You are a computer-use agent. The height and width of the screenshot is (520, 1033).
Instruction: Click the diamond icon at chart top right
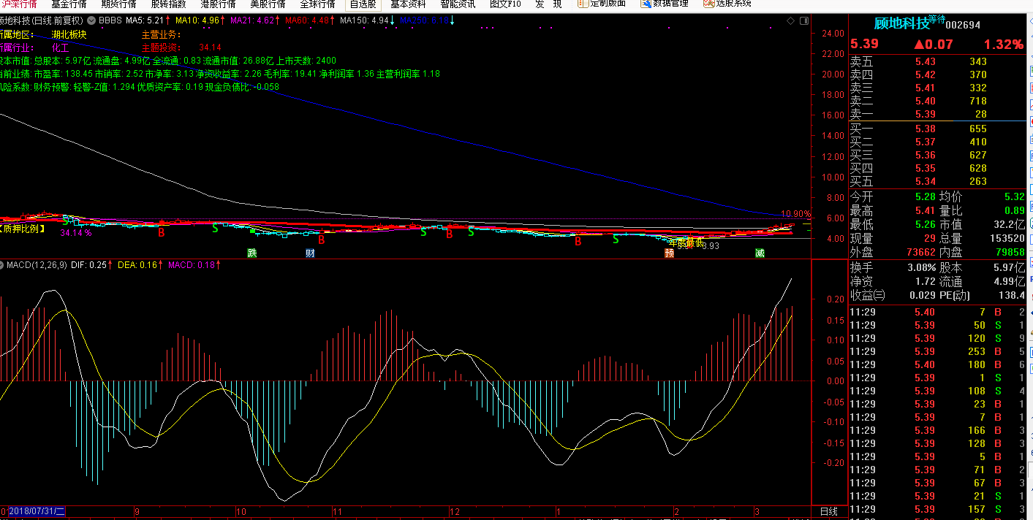tap(792, 21)
